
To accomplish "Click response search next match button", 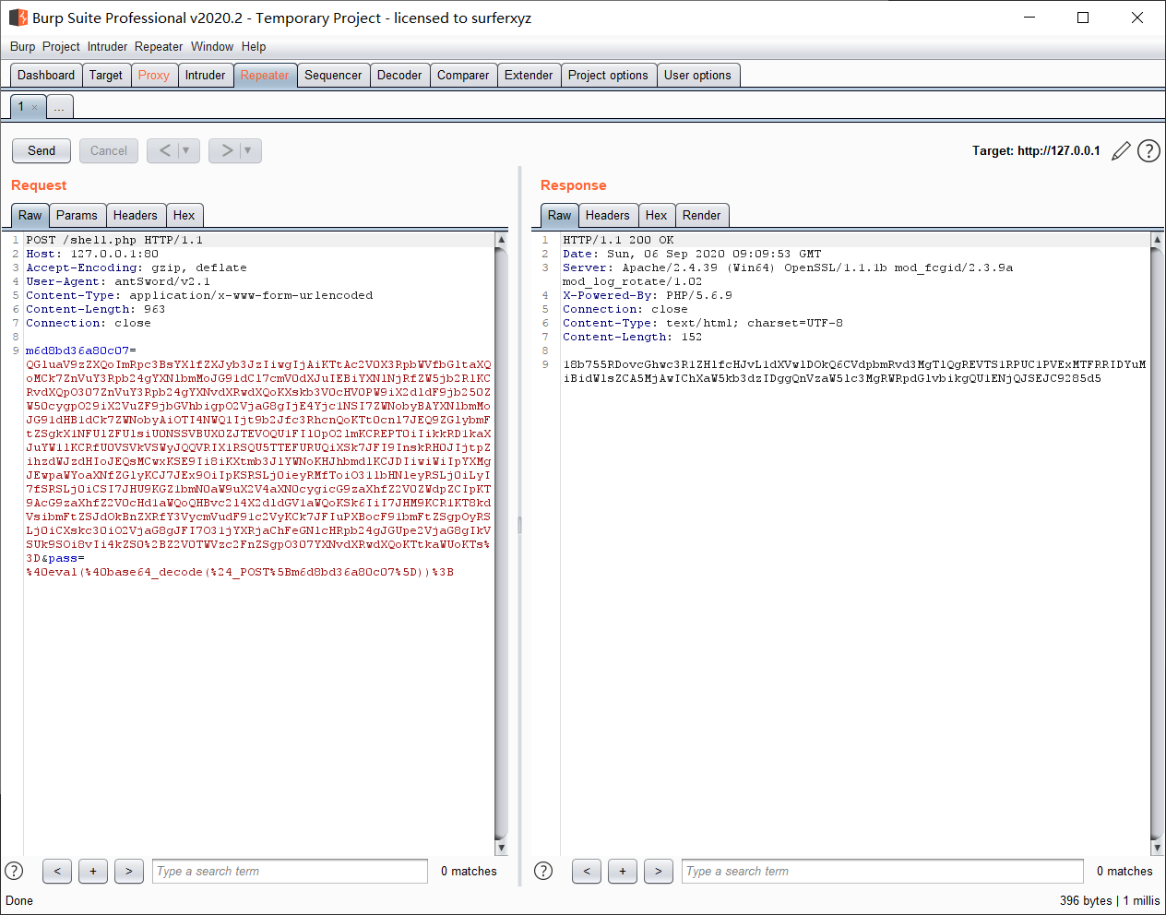I will point(659,871).
